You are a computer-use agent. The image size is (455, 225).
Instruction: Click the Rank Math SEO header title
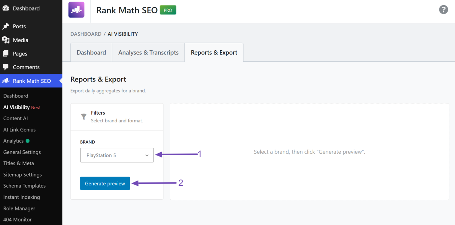click(x=127, y=10)
